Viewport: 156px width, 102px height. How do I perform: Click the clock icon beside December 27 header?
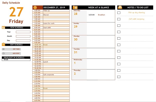[35, 8]
